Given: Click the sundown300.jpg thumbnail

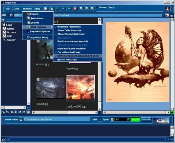Looking at the screenshot, I should point(81,88).
